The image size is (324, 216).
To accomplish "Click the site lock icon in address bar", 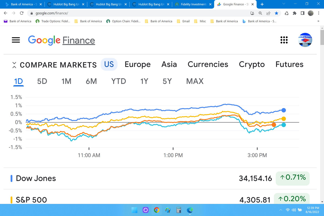I will click(32, 13).
